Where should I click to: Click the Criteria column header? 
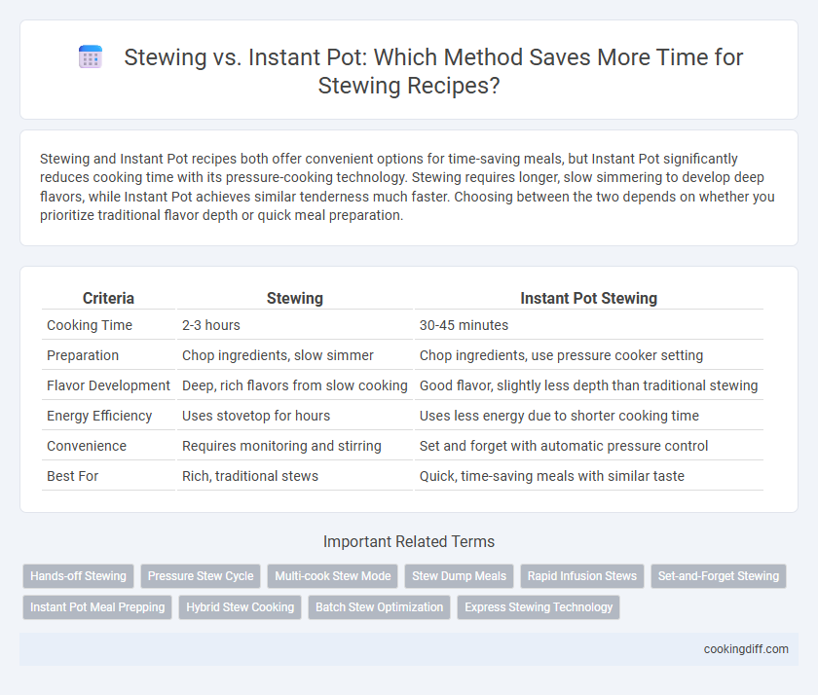108,298
